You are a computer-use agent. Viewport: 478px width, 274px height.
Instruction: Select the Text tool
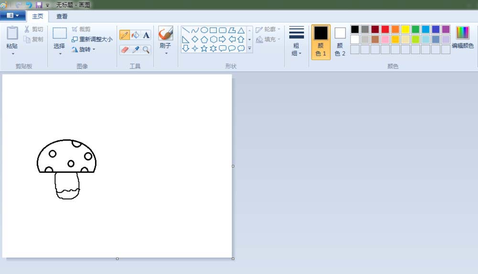(x=146, y=35)
